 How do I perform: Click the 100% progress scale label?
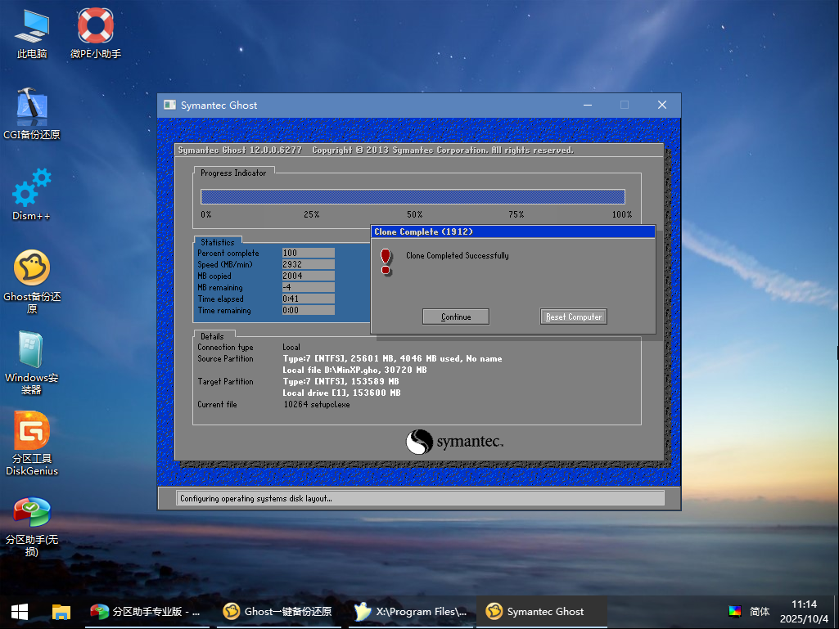[622, 214]
